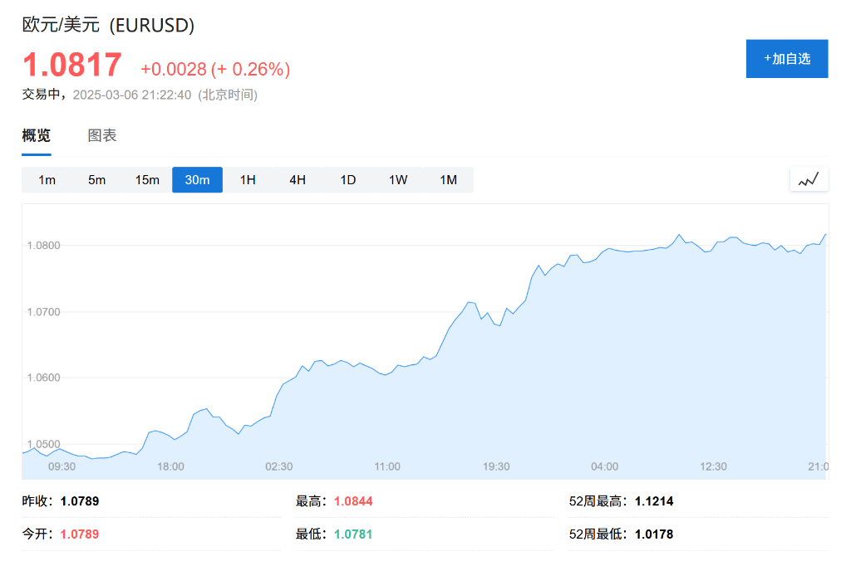The width and height of the screenshot is (851, 566).
Task: Click the 最高 value 1.0844
Action: [x=353, y=501]
